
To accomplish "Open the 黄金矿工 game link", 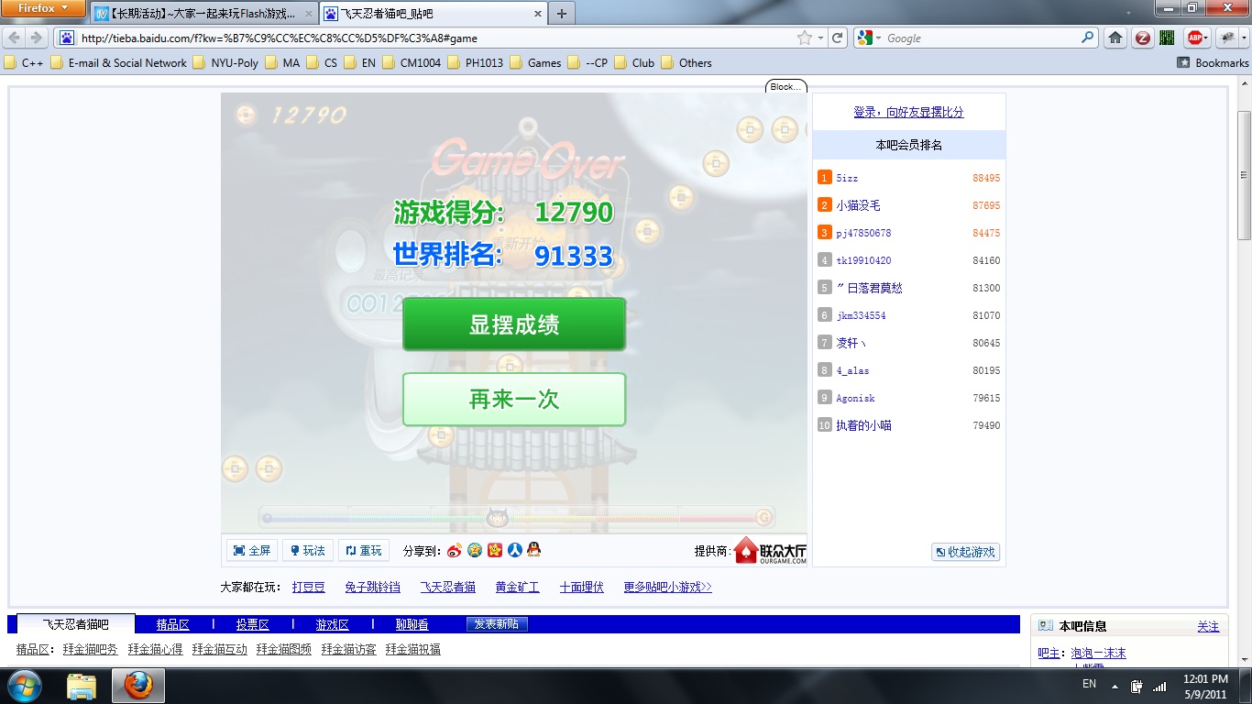I will point(517,587).
